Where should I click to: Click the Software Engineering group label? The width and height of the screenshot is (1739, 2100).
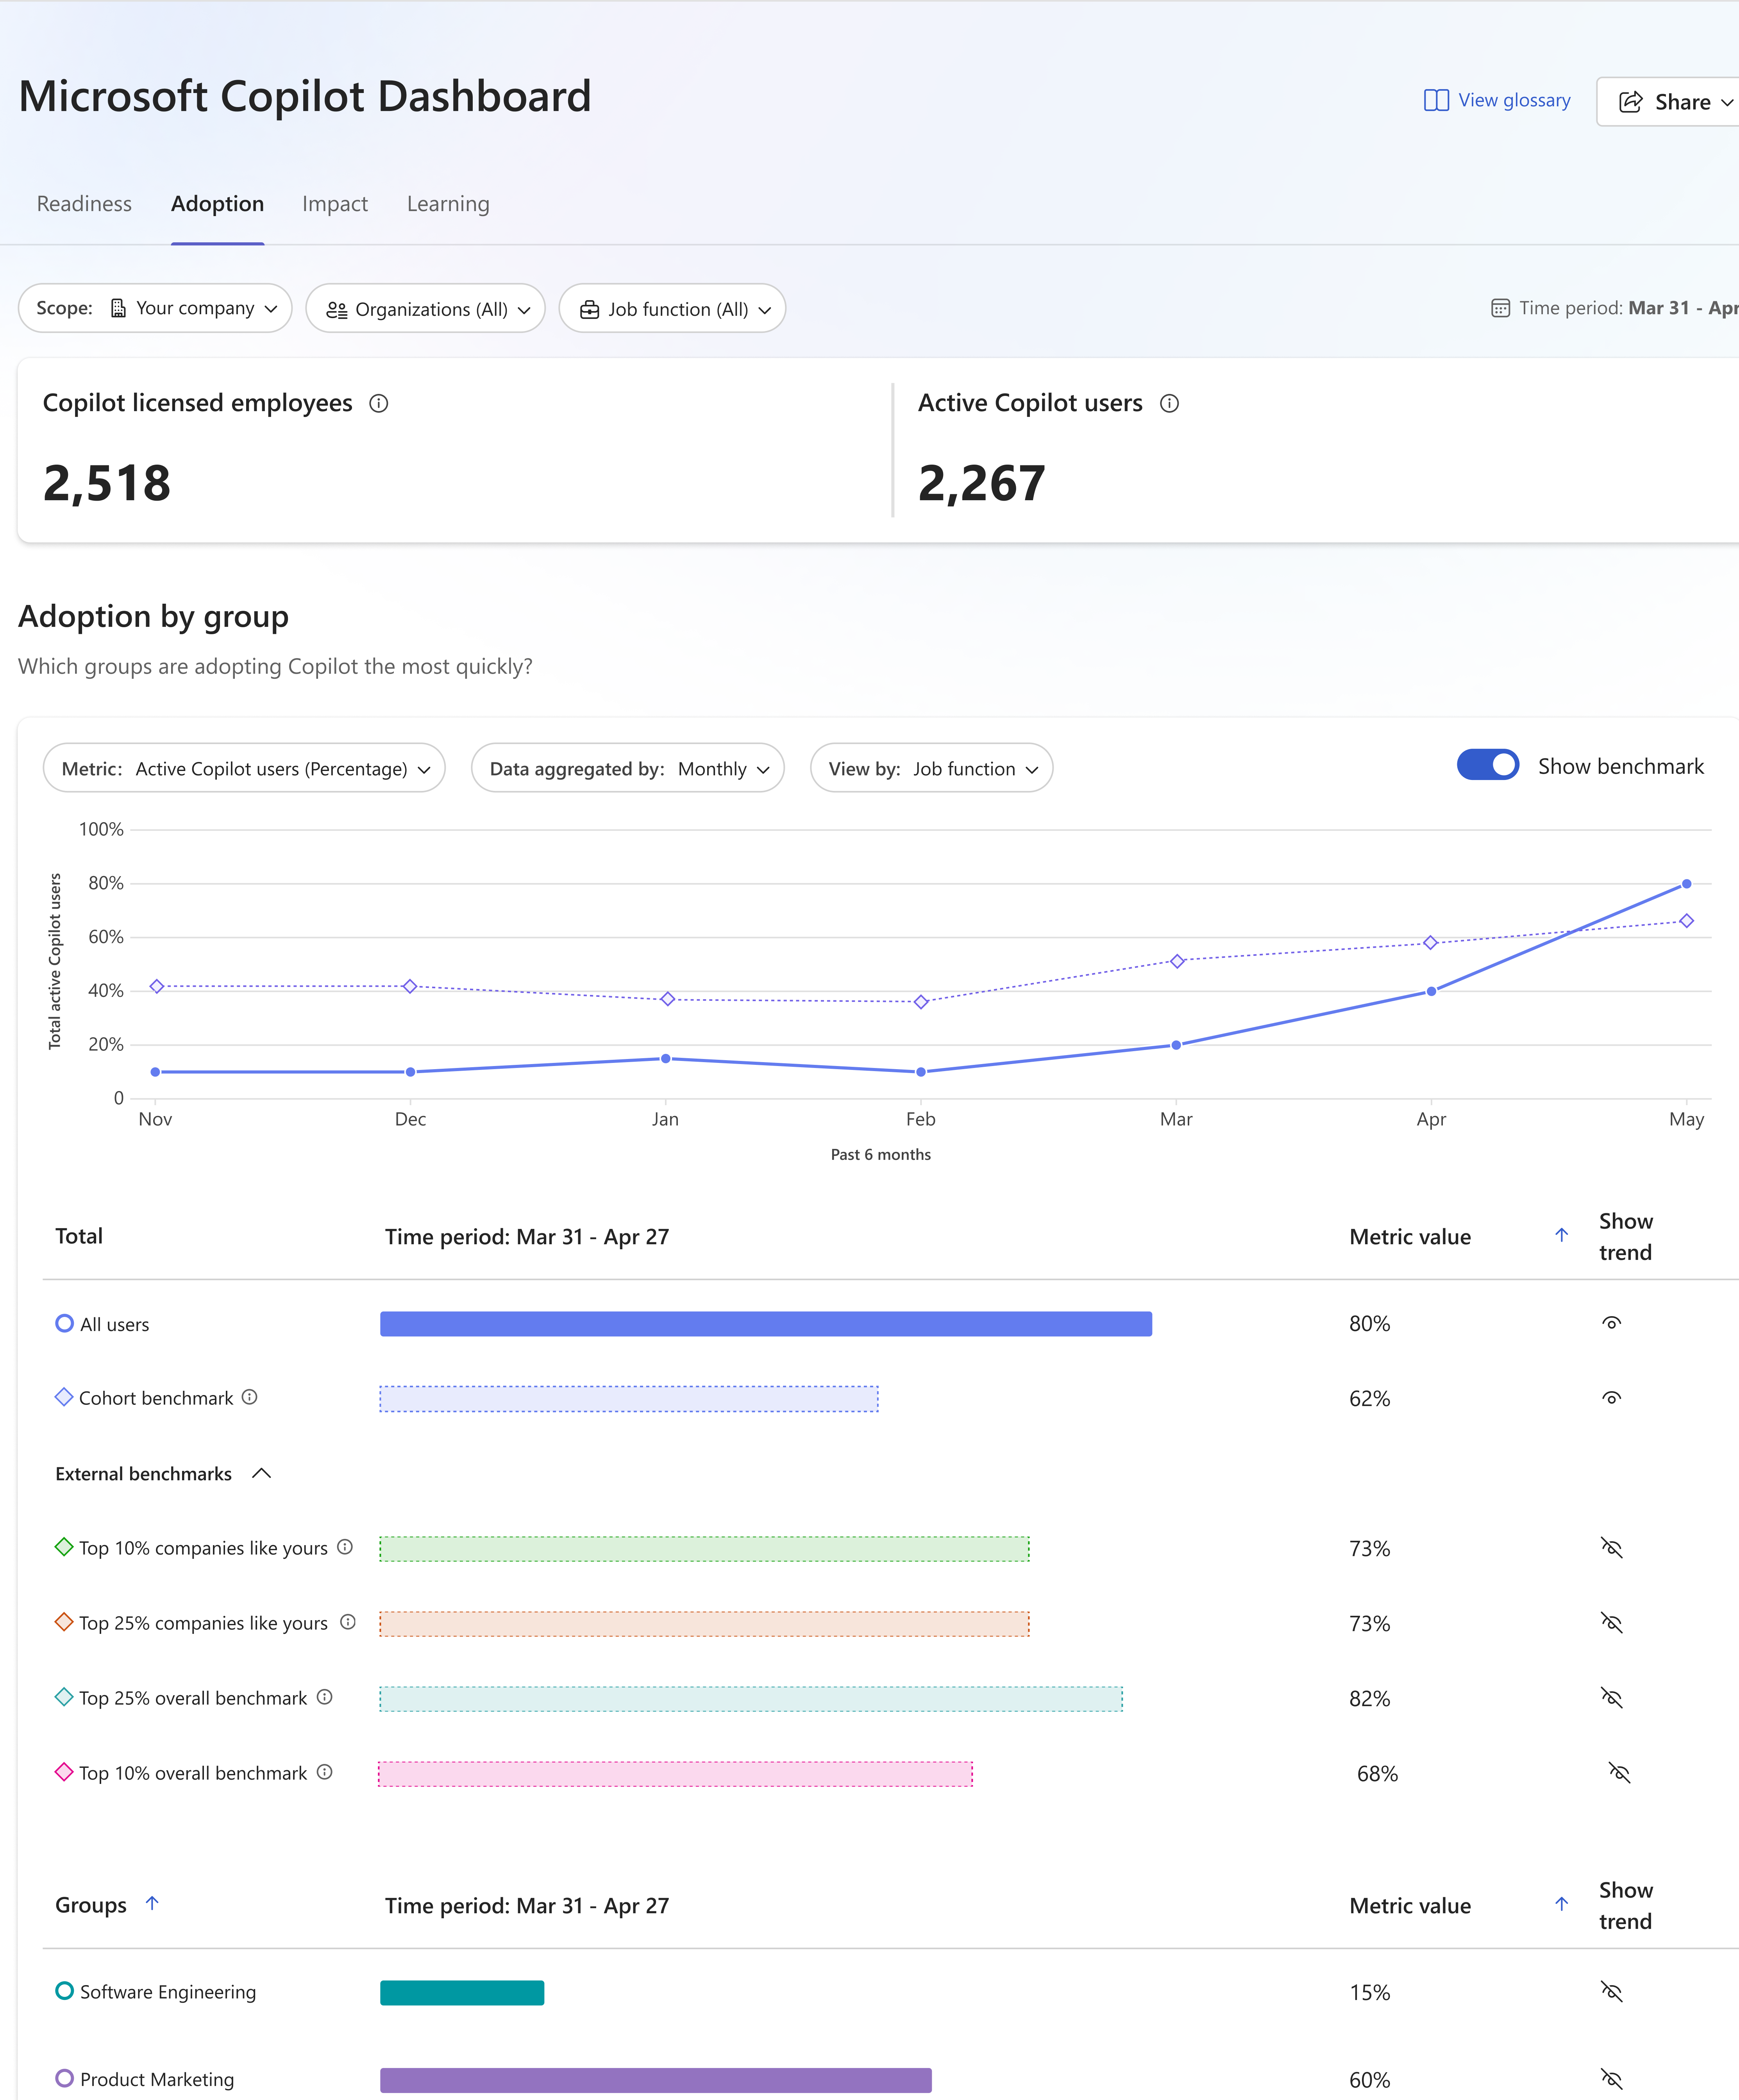(x=168, y=1992)
